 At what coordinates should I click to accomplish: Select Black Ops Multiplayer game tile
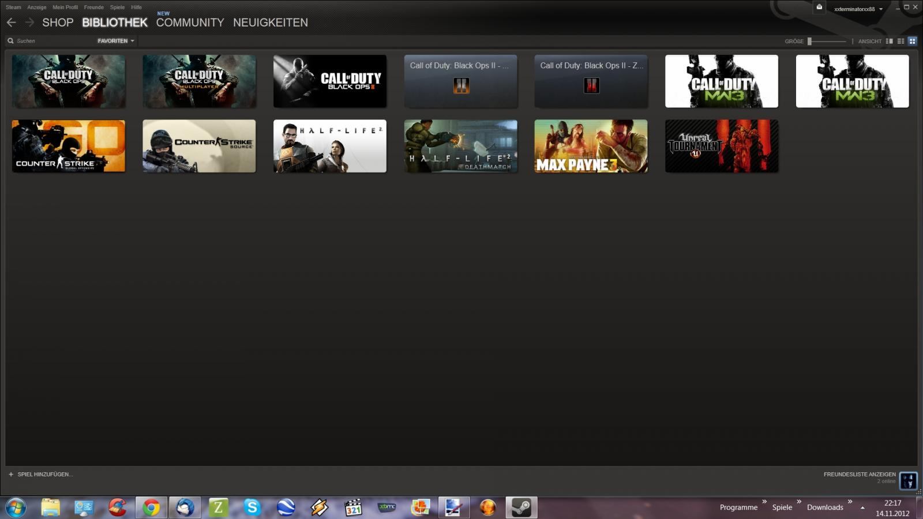[199, 81]
